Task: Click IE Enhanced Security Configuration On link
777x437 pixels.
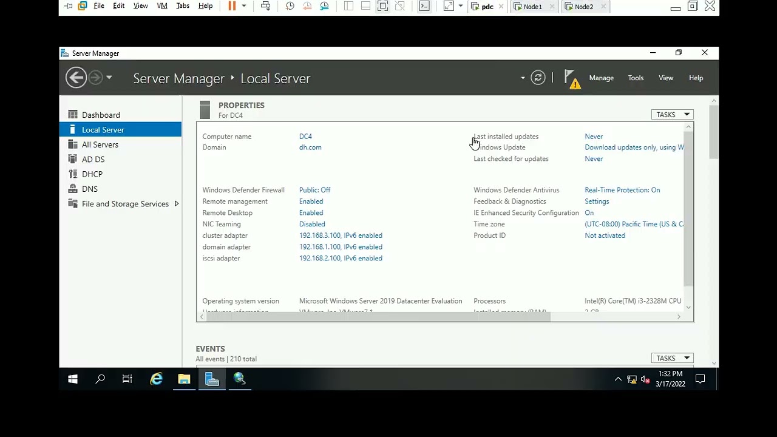Action: tap(589, 213)
